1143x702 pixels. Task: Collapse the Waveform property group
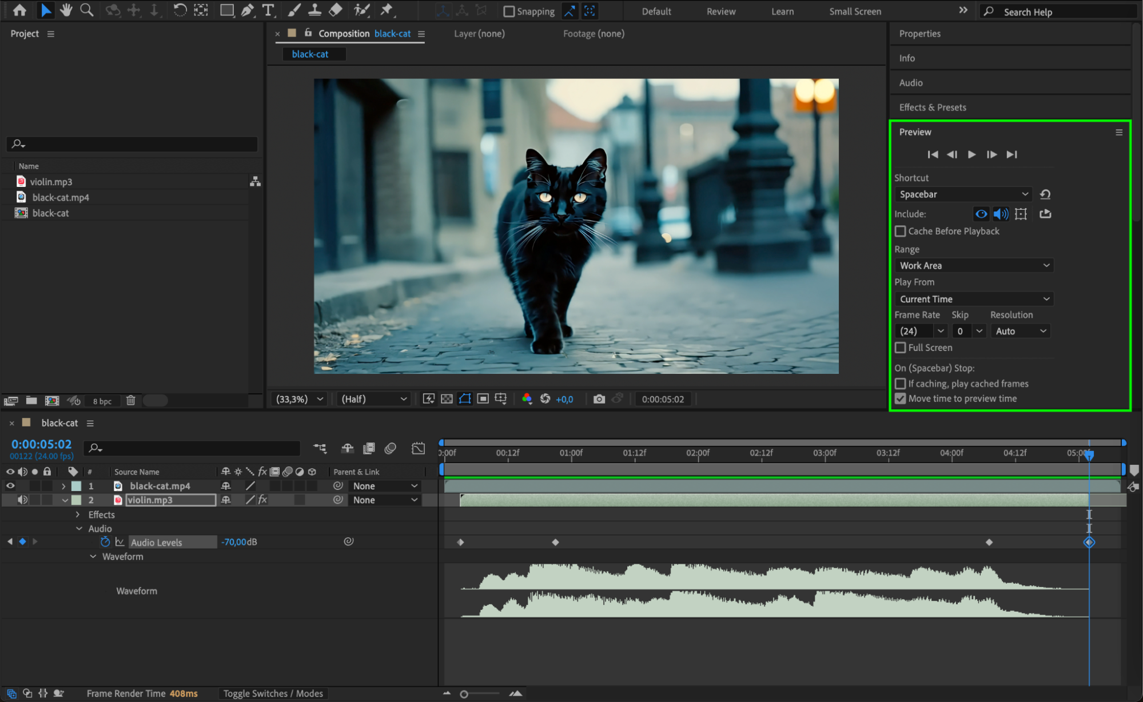93,556
